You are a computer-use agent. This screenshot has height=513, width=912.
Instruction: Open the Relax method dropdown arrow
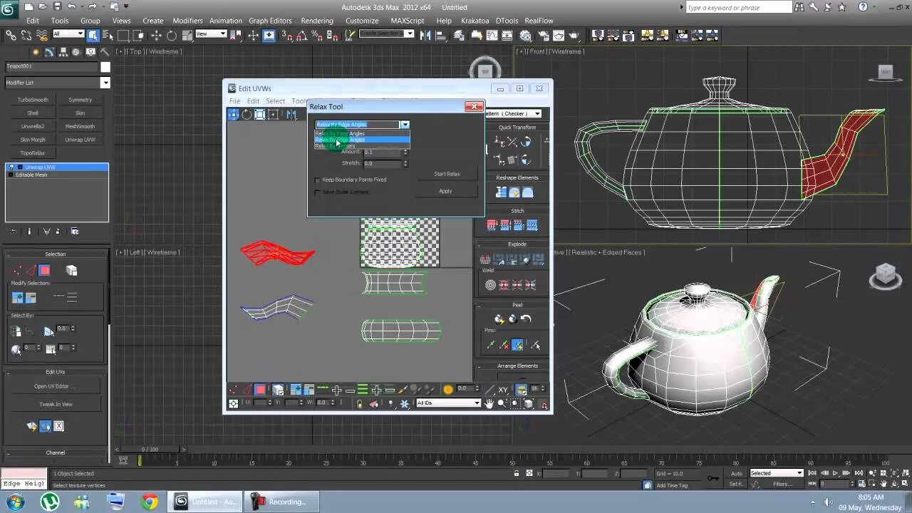point(405,125)
